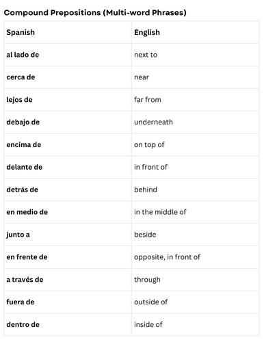The image size is (264, 342).
Task: Click the 'far from' translation
Action: point(148,100)
